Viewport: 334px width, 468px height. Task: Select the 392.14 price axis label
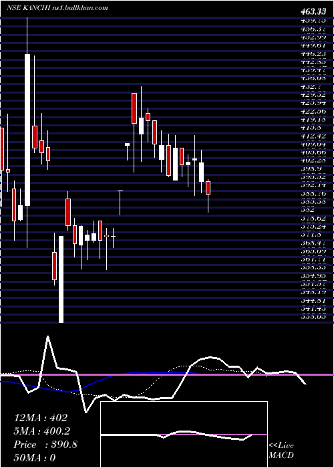click(313, 185)
